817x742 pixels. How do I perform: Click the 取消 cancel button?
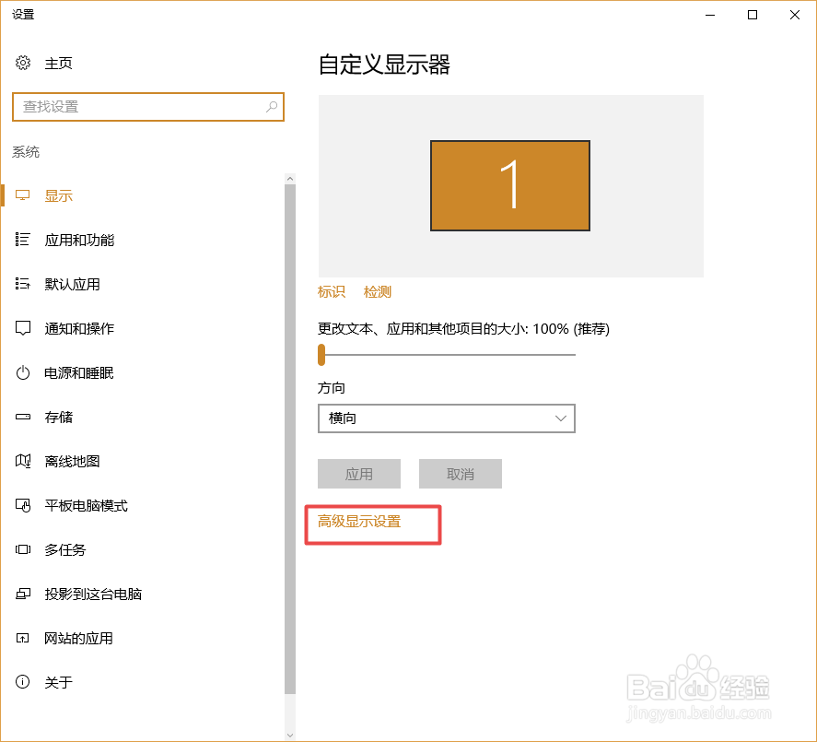coord(461,474)
